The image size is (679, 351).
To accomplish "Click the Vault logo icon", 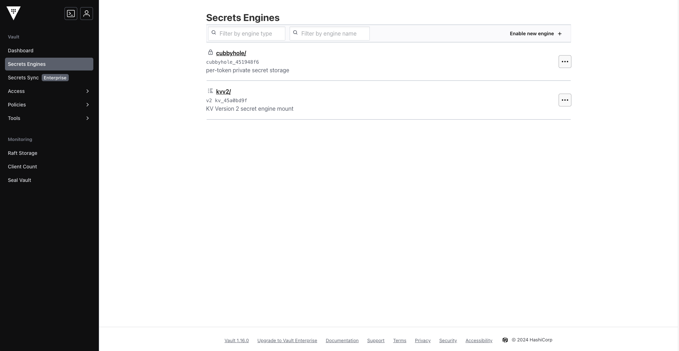I will [14, 14].
